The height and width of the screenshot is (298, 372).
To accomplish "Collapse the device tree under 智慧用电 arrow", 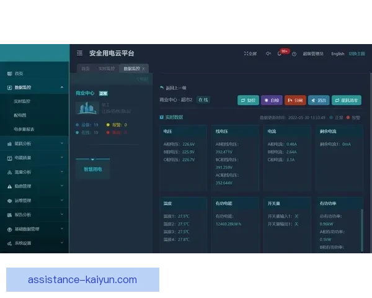I will [93, 159].
